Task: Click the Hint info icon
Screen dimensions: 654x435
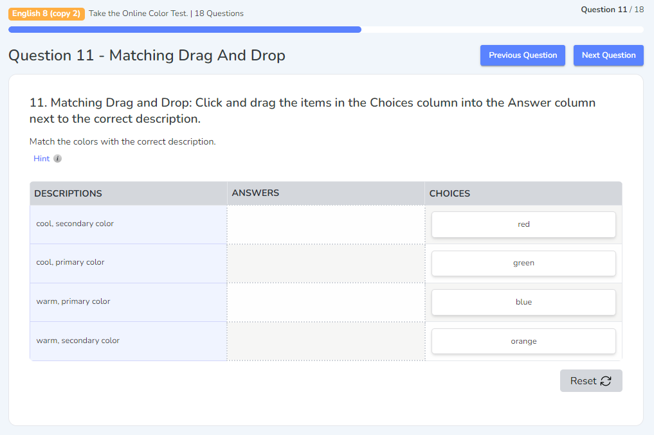Action: click(58, 158)
